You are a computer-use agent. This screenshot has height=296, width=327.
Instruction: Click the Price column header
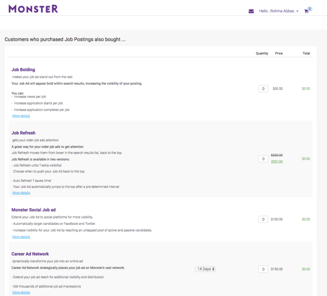pos(279,53)
